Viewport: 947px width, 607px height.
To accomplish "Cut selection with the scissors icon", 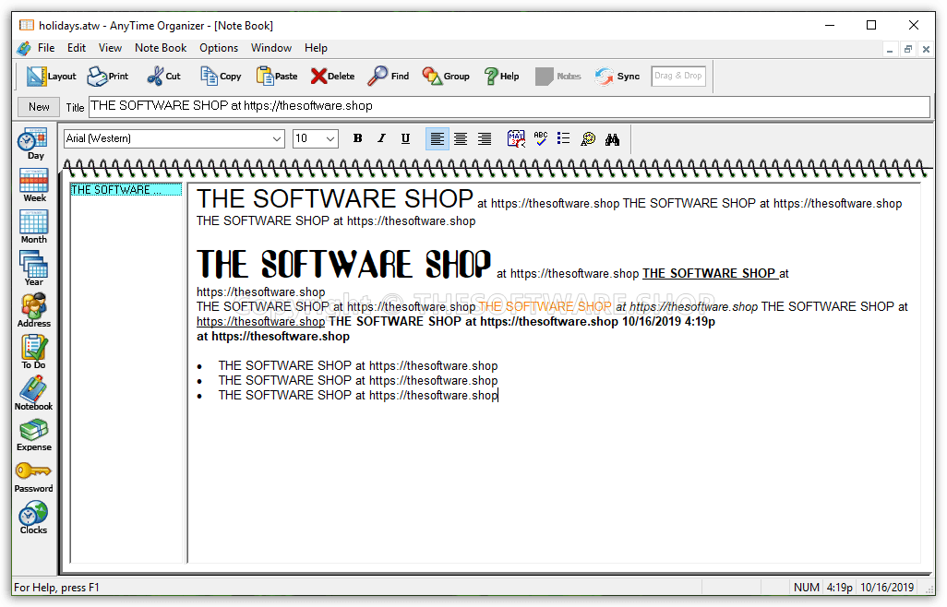I will tap(163, 76).
